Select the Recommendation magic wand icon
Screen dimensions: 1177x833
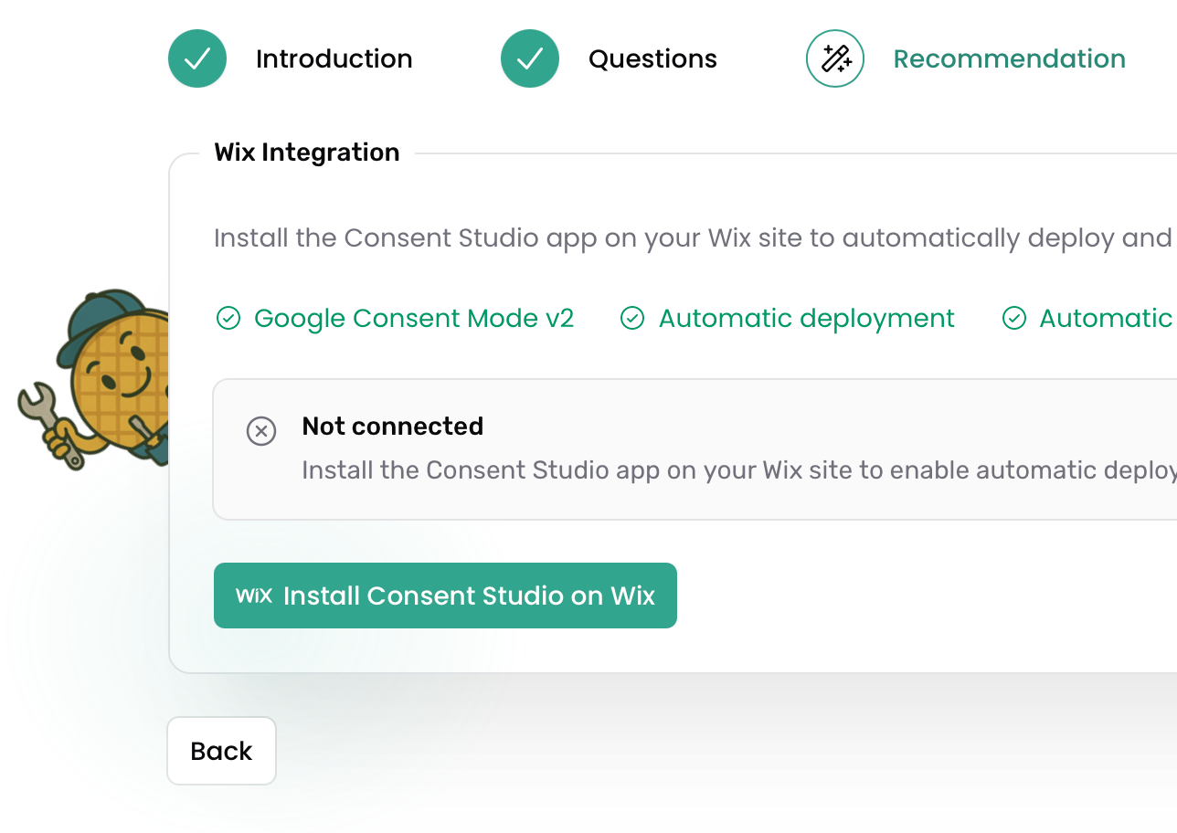(835, 58)
